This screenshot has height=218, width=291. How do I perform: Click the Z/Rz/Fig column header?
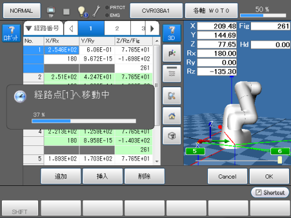pos(133,41)
